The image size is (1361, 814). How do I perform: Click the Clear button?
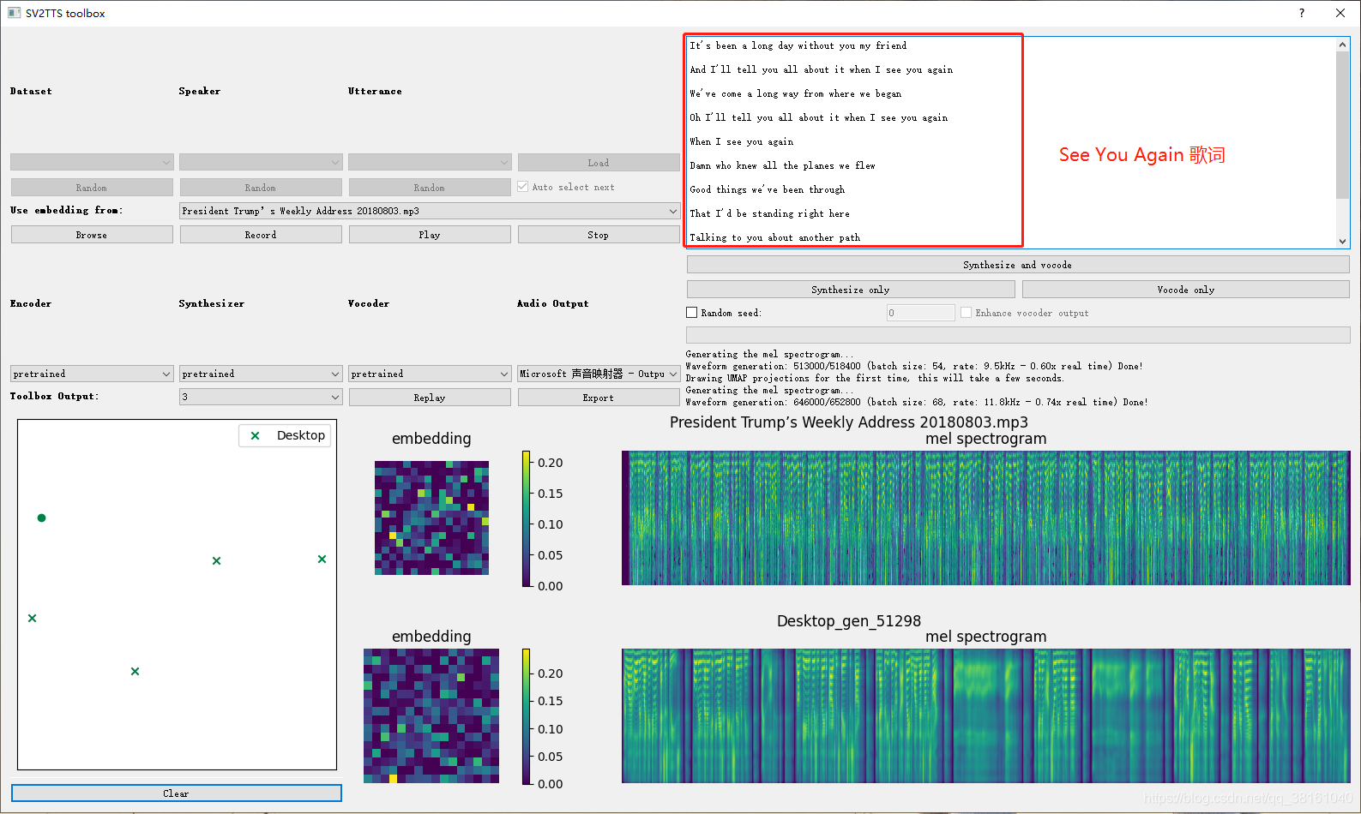click(177, 793)
